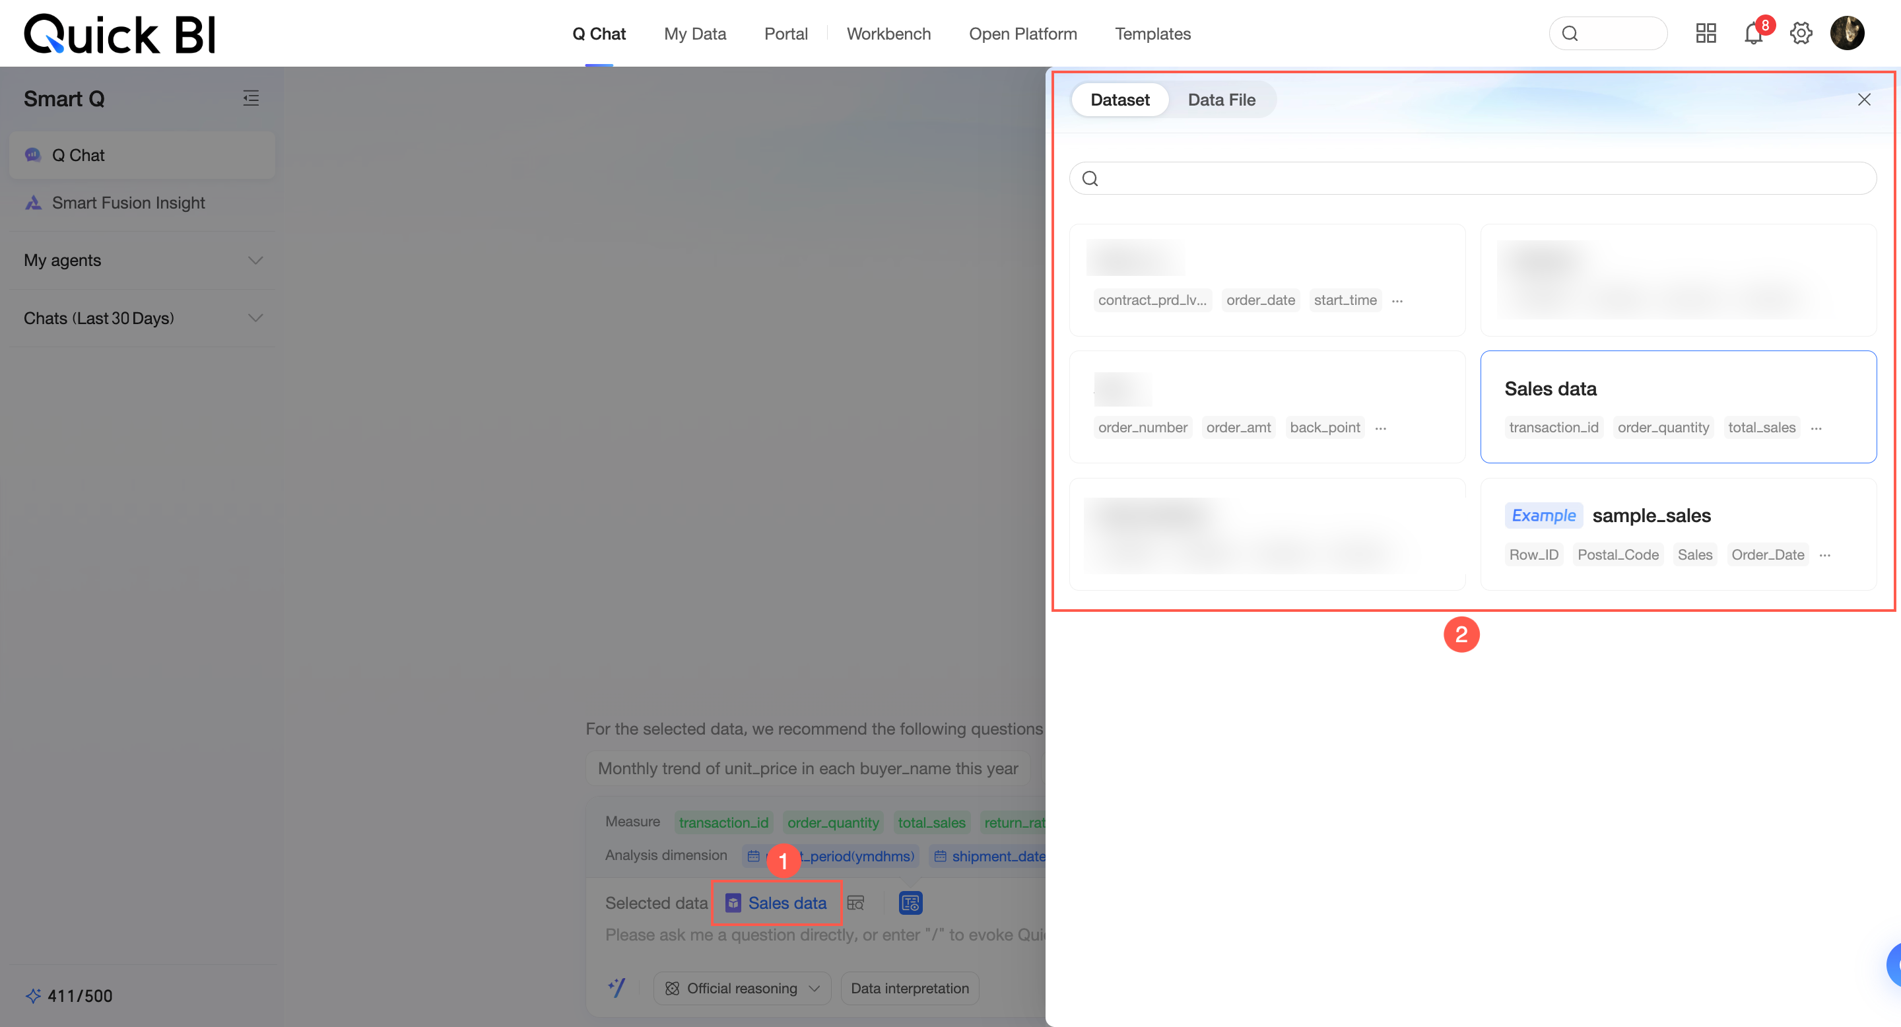1901x1027 pixels.
Task: Open Smart Fusion Insight in sidebar
Action: pyautogui.click(x=129, y=203)
